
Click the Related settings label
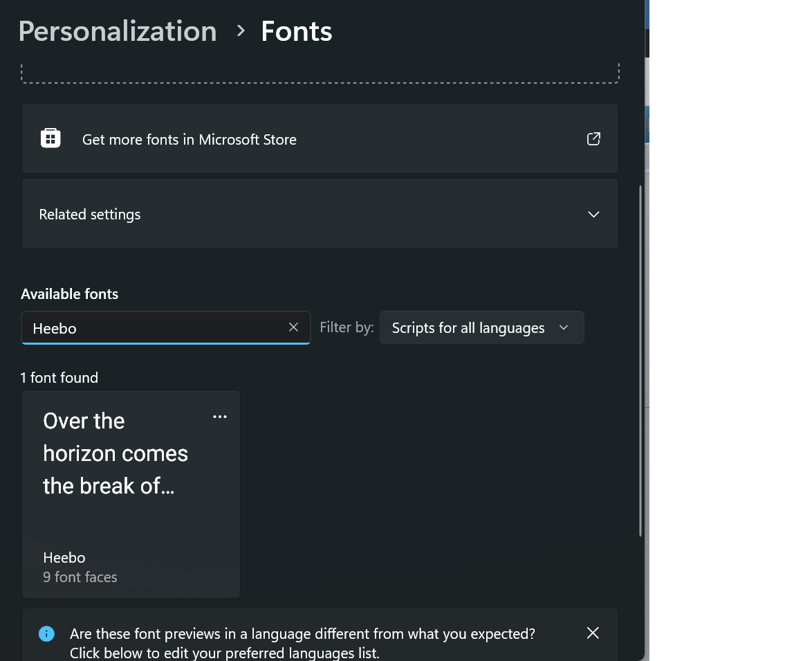90,215
